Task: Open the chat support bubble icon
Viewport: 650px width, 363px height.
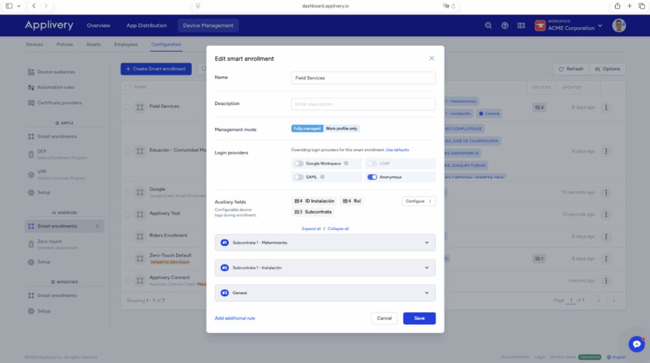Action: click(637, 344)
